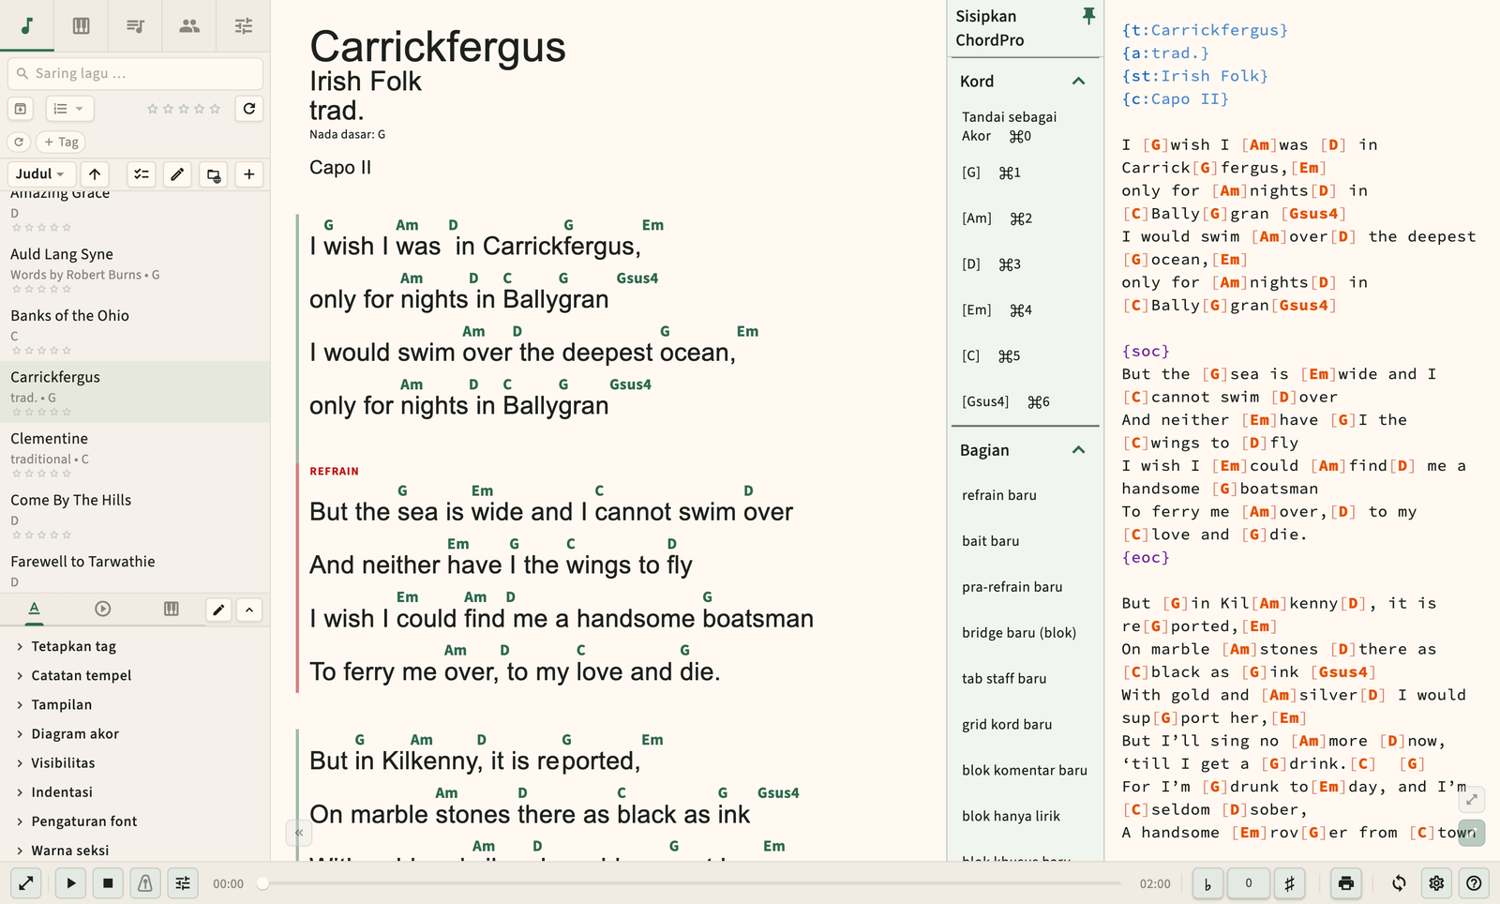Click the edit song pencil icon
The height and width of the screenshot is (904, 1500).
[x=177, y=173]
